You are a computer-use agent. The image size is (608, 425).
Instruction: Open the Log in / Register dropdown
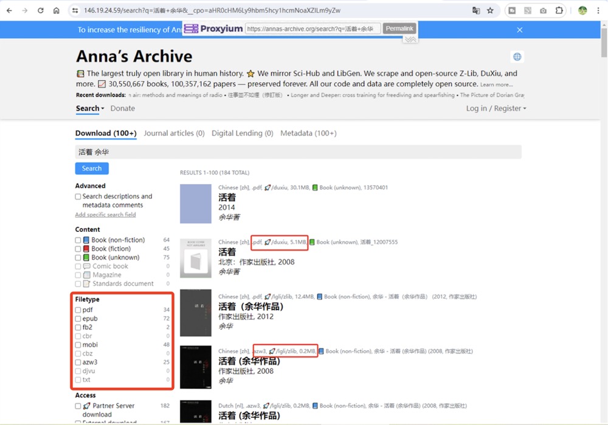tap(496, 109)
